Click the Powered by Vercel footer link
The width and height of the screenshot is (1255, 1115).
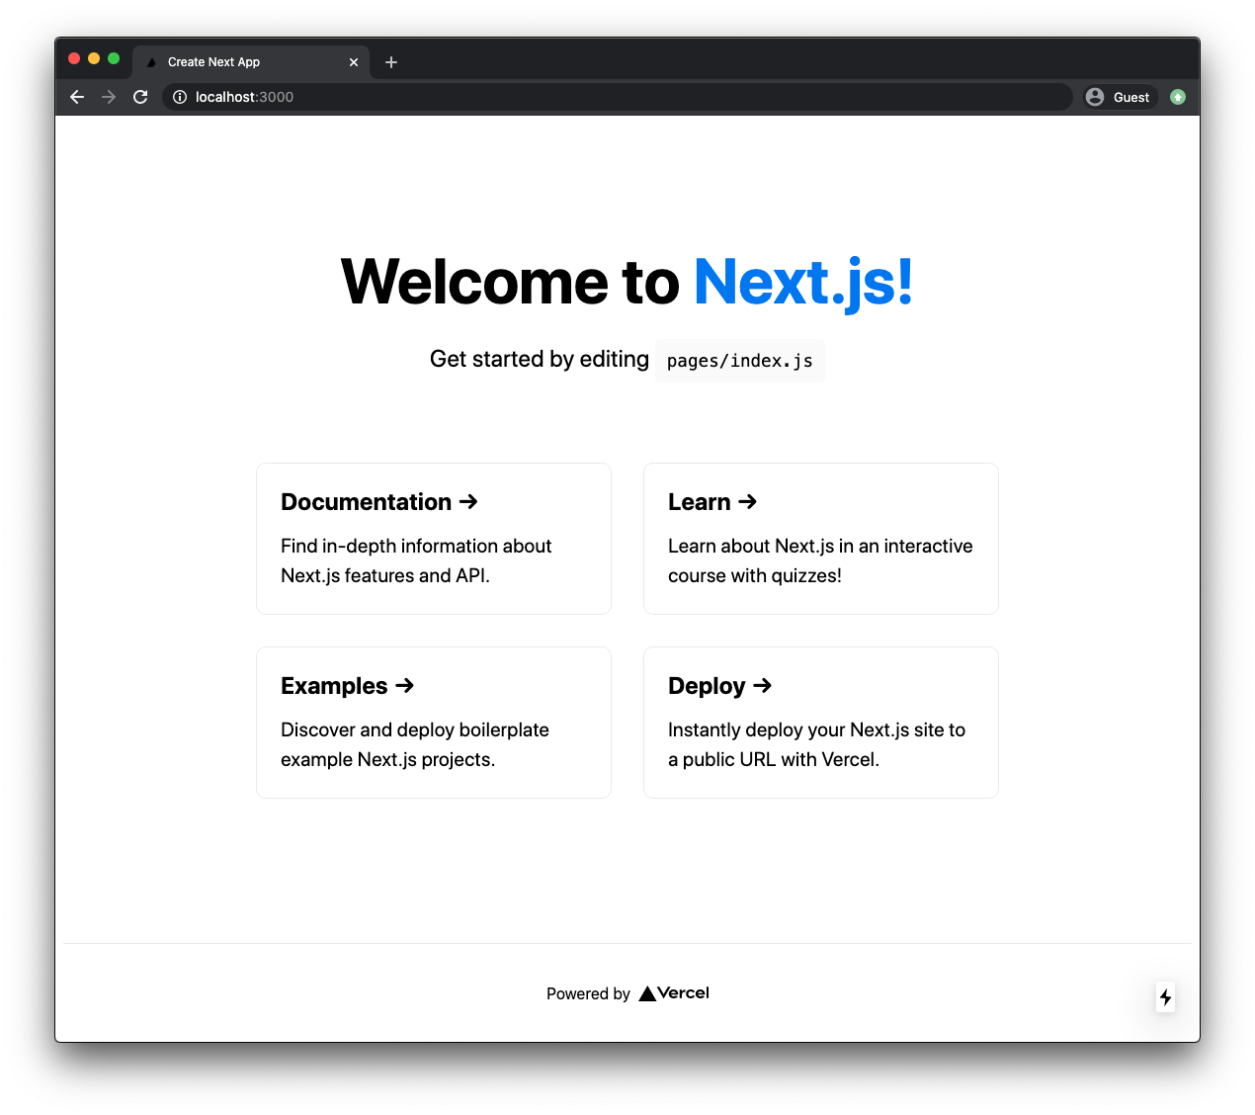627,993
